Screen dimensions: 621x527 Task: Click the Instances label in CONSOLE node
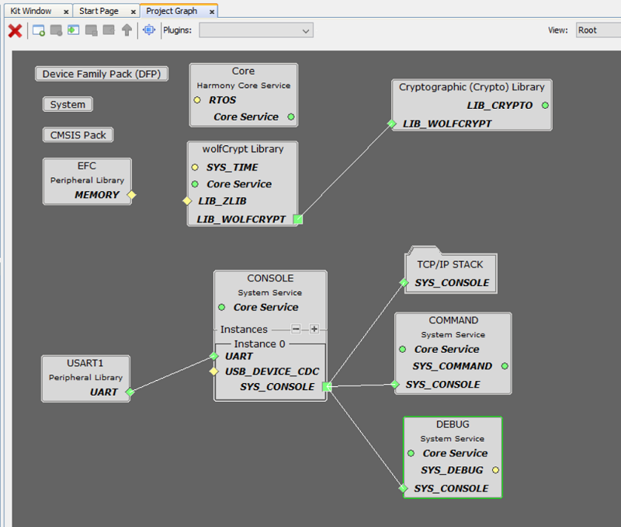tap(244, 329)
